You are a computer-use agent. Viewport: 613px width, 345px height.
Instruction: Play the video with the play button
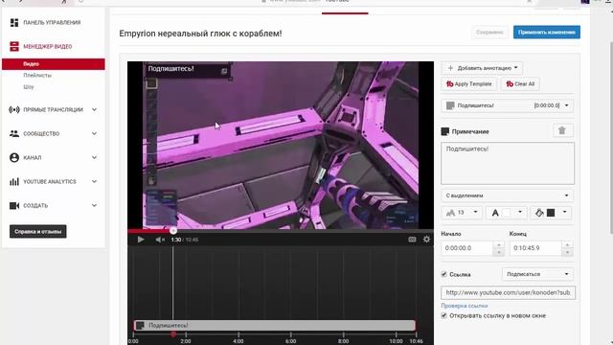pyautogui.click(x=141, y=240)
